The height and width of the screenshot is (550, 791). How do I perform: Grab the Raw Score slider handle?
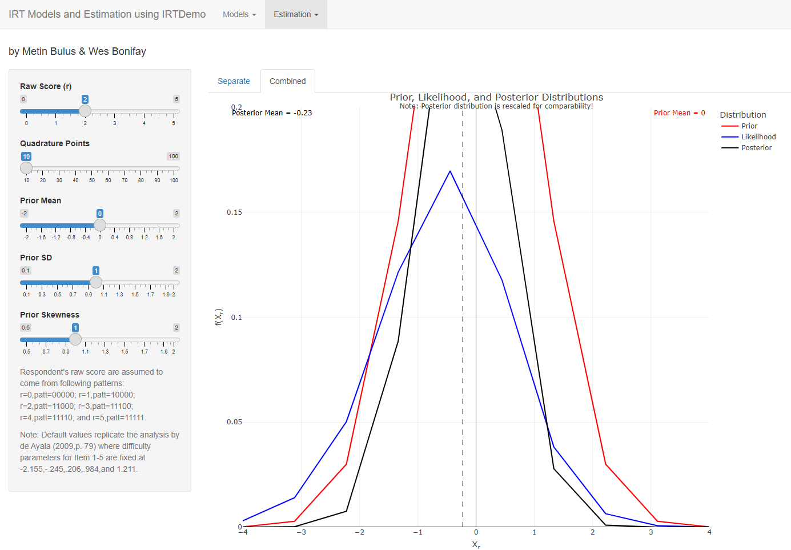click(85, 111)
